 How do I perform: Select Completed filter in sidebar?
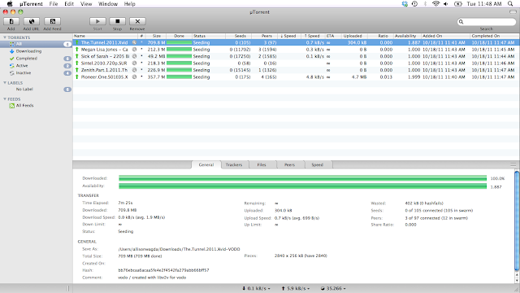tap(27, 59)
